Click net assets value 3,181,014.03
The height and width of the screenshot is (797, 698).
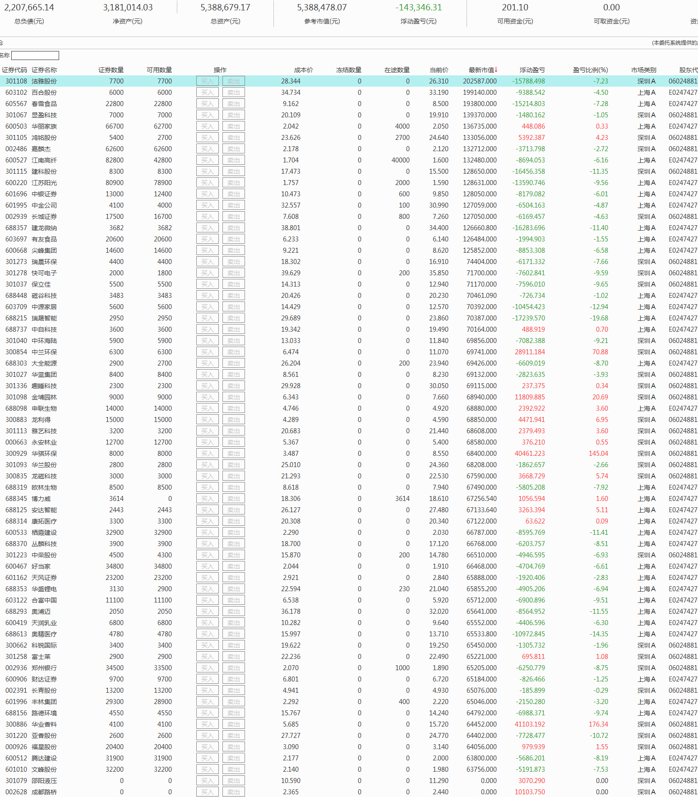128,8
